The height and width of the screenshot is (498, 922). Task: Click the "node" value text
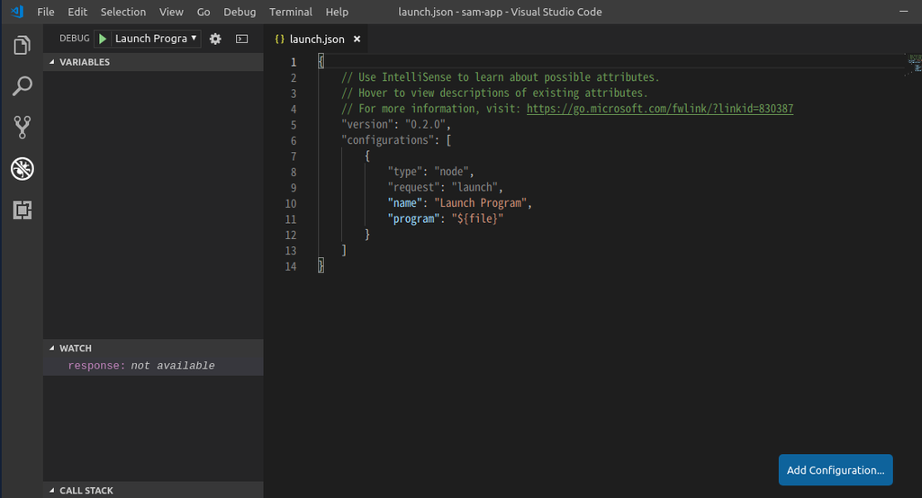pyautogui.click(x=451, y=172)
